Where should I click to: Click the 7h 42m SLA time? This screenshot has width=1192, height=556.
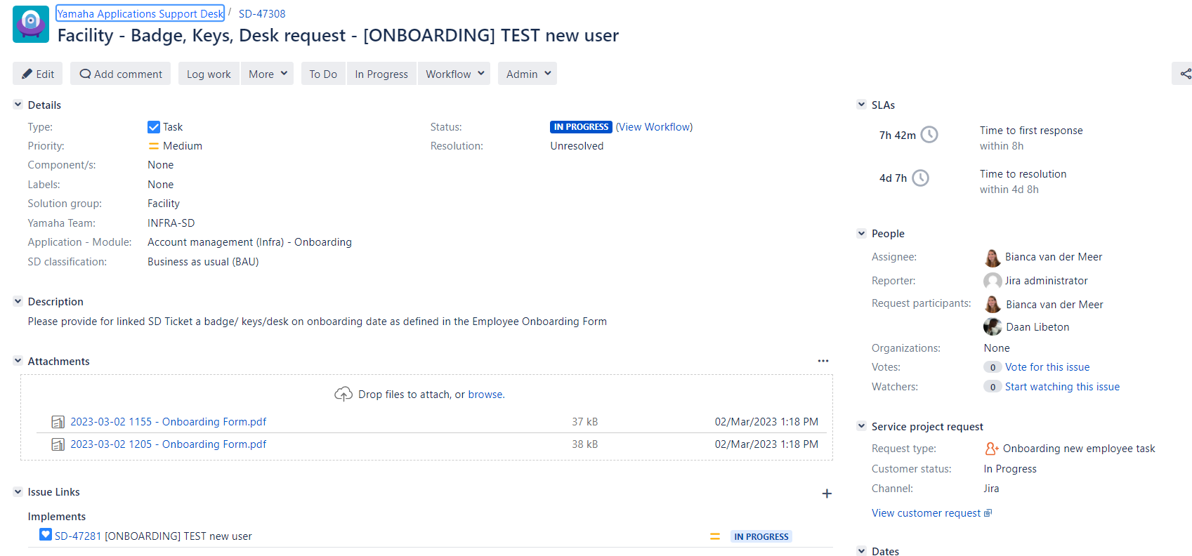(898, 135)
